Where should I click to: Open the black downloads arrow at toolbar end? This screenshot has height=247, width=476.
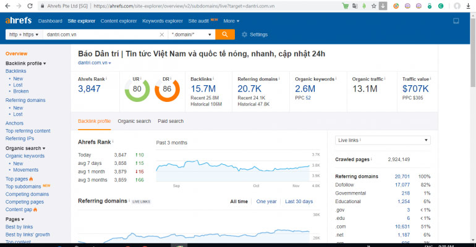click(x=469, y=6)
